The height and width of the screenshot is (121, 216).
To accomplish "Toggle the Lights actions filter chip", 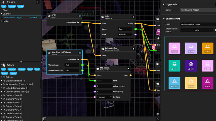I will pyautogui.click(x=30, y=69).
